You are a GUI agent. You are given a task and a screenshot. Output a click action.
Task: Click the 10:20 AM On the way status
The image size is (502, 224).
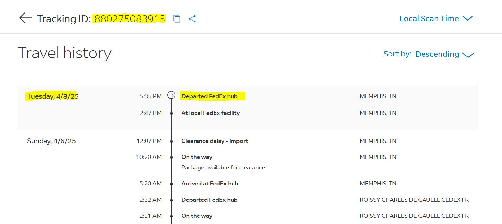click(197, 157)
